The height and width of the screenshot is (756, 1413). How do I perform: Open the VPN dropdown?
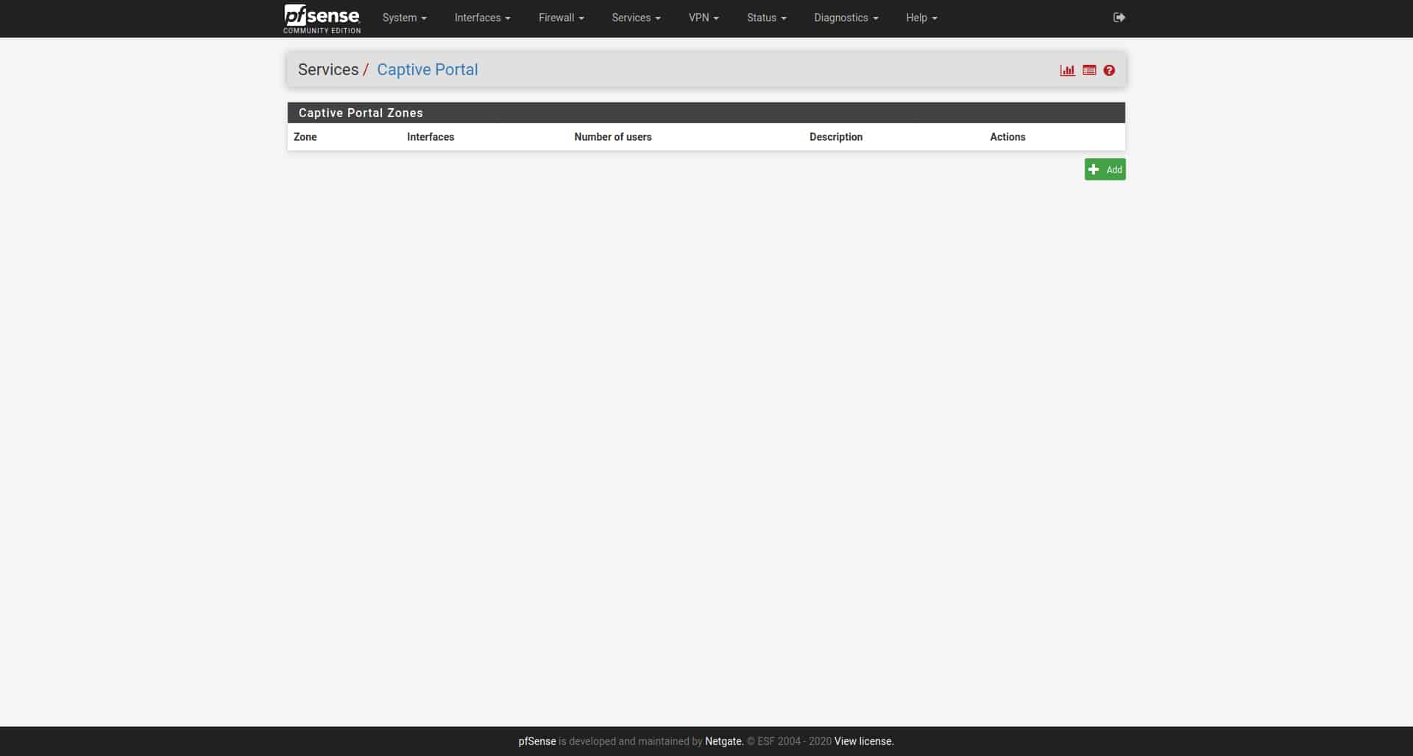click(704, 18)
